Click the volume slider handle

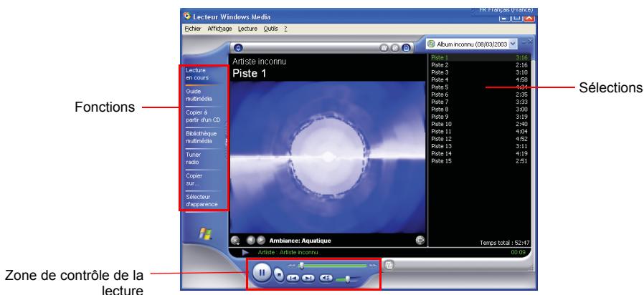click(x=346, y=278)
